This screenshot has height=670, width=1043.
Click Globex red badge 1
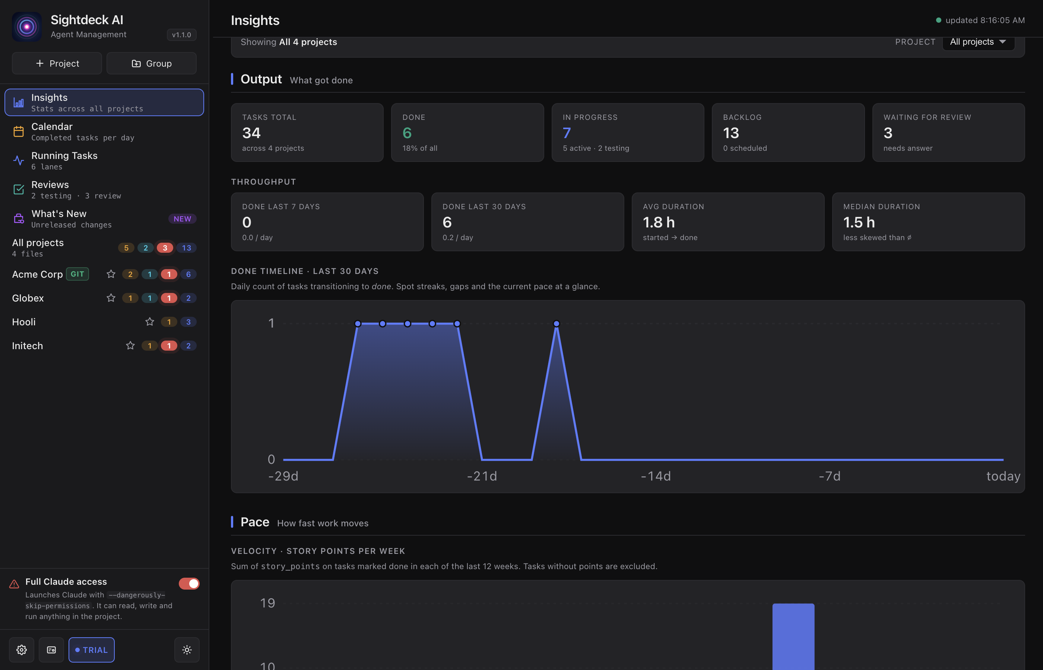click(169, 298)
